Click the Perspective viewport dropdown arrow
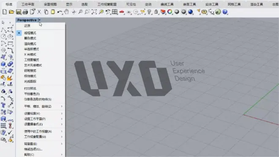 39,20
